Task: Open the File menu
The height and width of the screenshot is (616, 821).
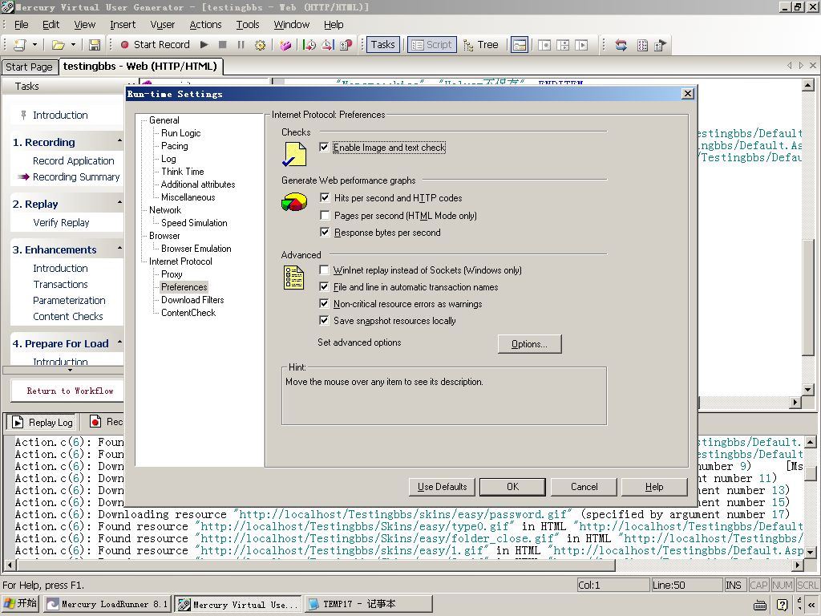Action: [x=22, y=25]
